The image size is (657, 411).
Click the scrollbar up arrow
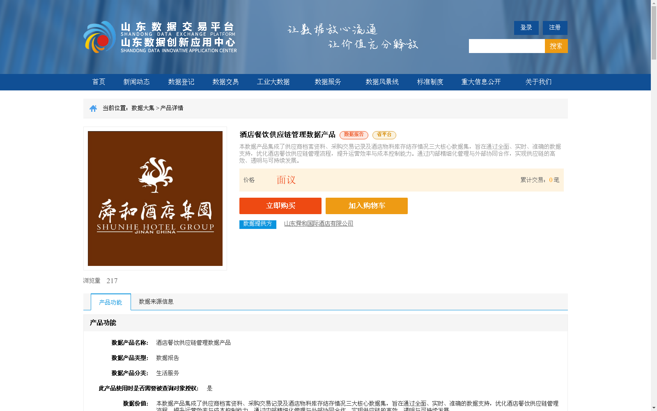[x=654, y=3]
